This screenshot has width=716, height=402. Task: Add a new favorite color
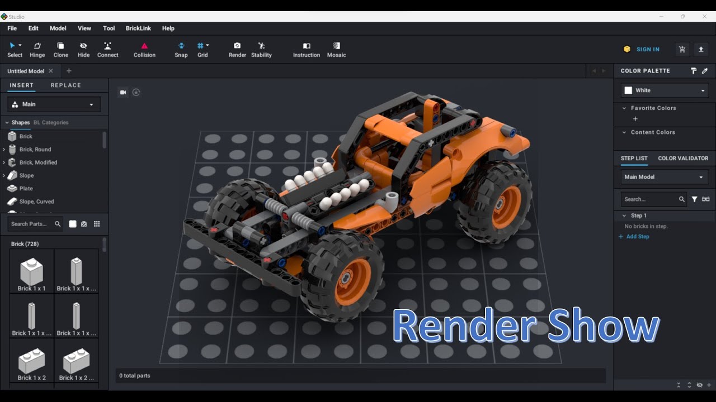click(635, 119)
